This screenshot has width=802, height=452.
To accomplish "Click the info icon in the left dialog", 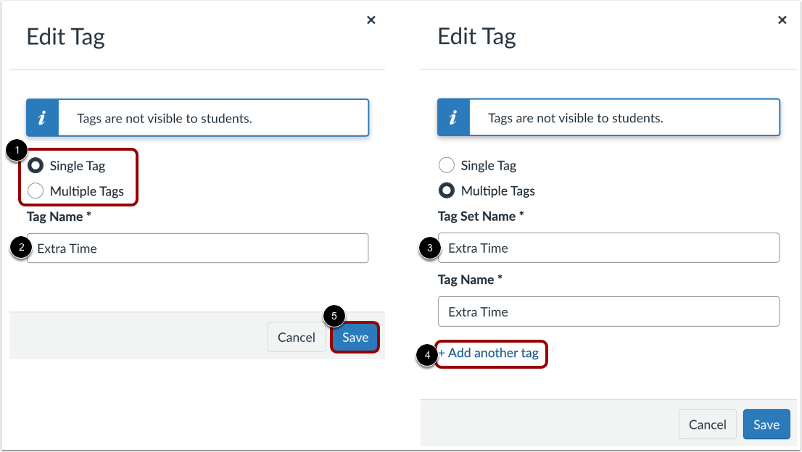I will 43,117.
